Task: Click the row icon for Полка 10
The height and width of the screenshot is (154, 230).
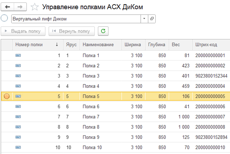Action: [x=18, y=147]
